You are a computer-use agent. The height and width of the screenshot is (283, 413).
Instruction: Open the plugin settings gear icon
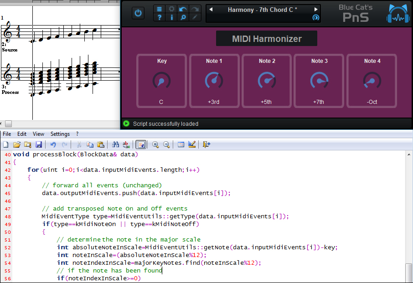[x=171, y=9]
